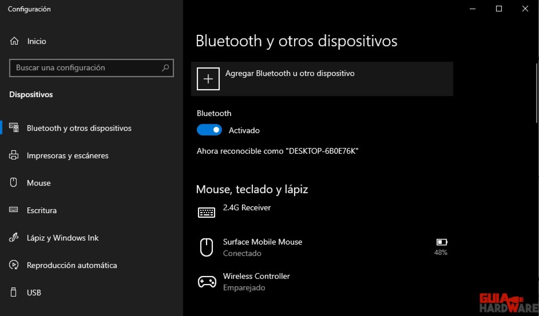Open Impresoras y escáneres section

point(92,155)
